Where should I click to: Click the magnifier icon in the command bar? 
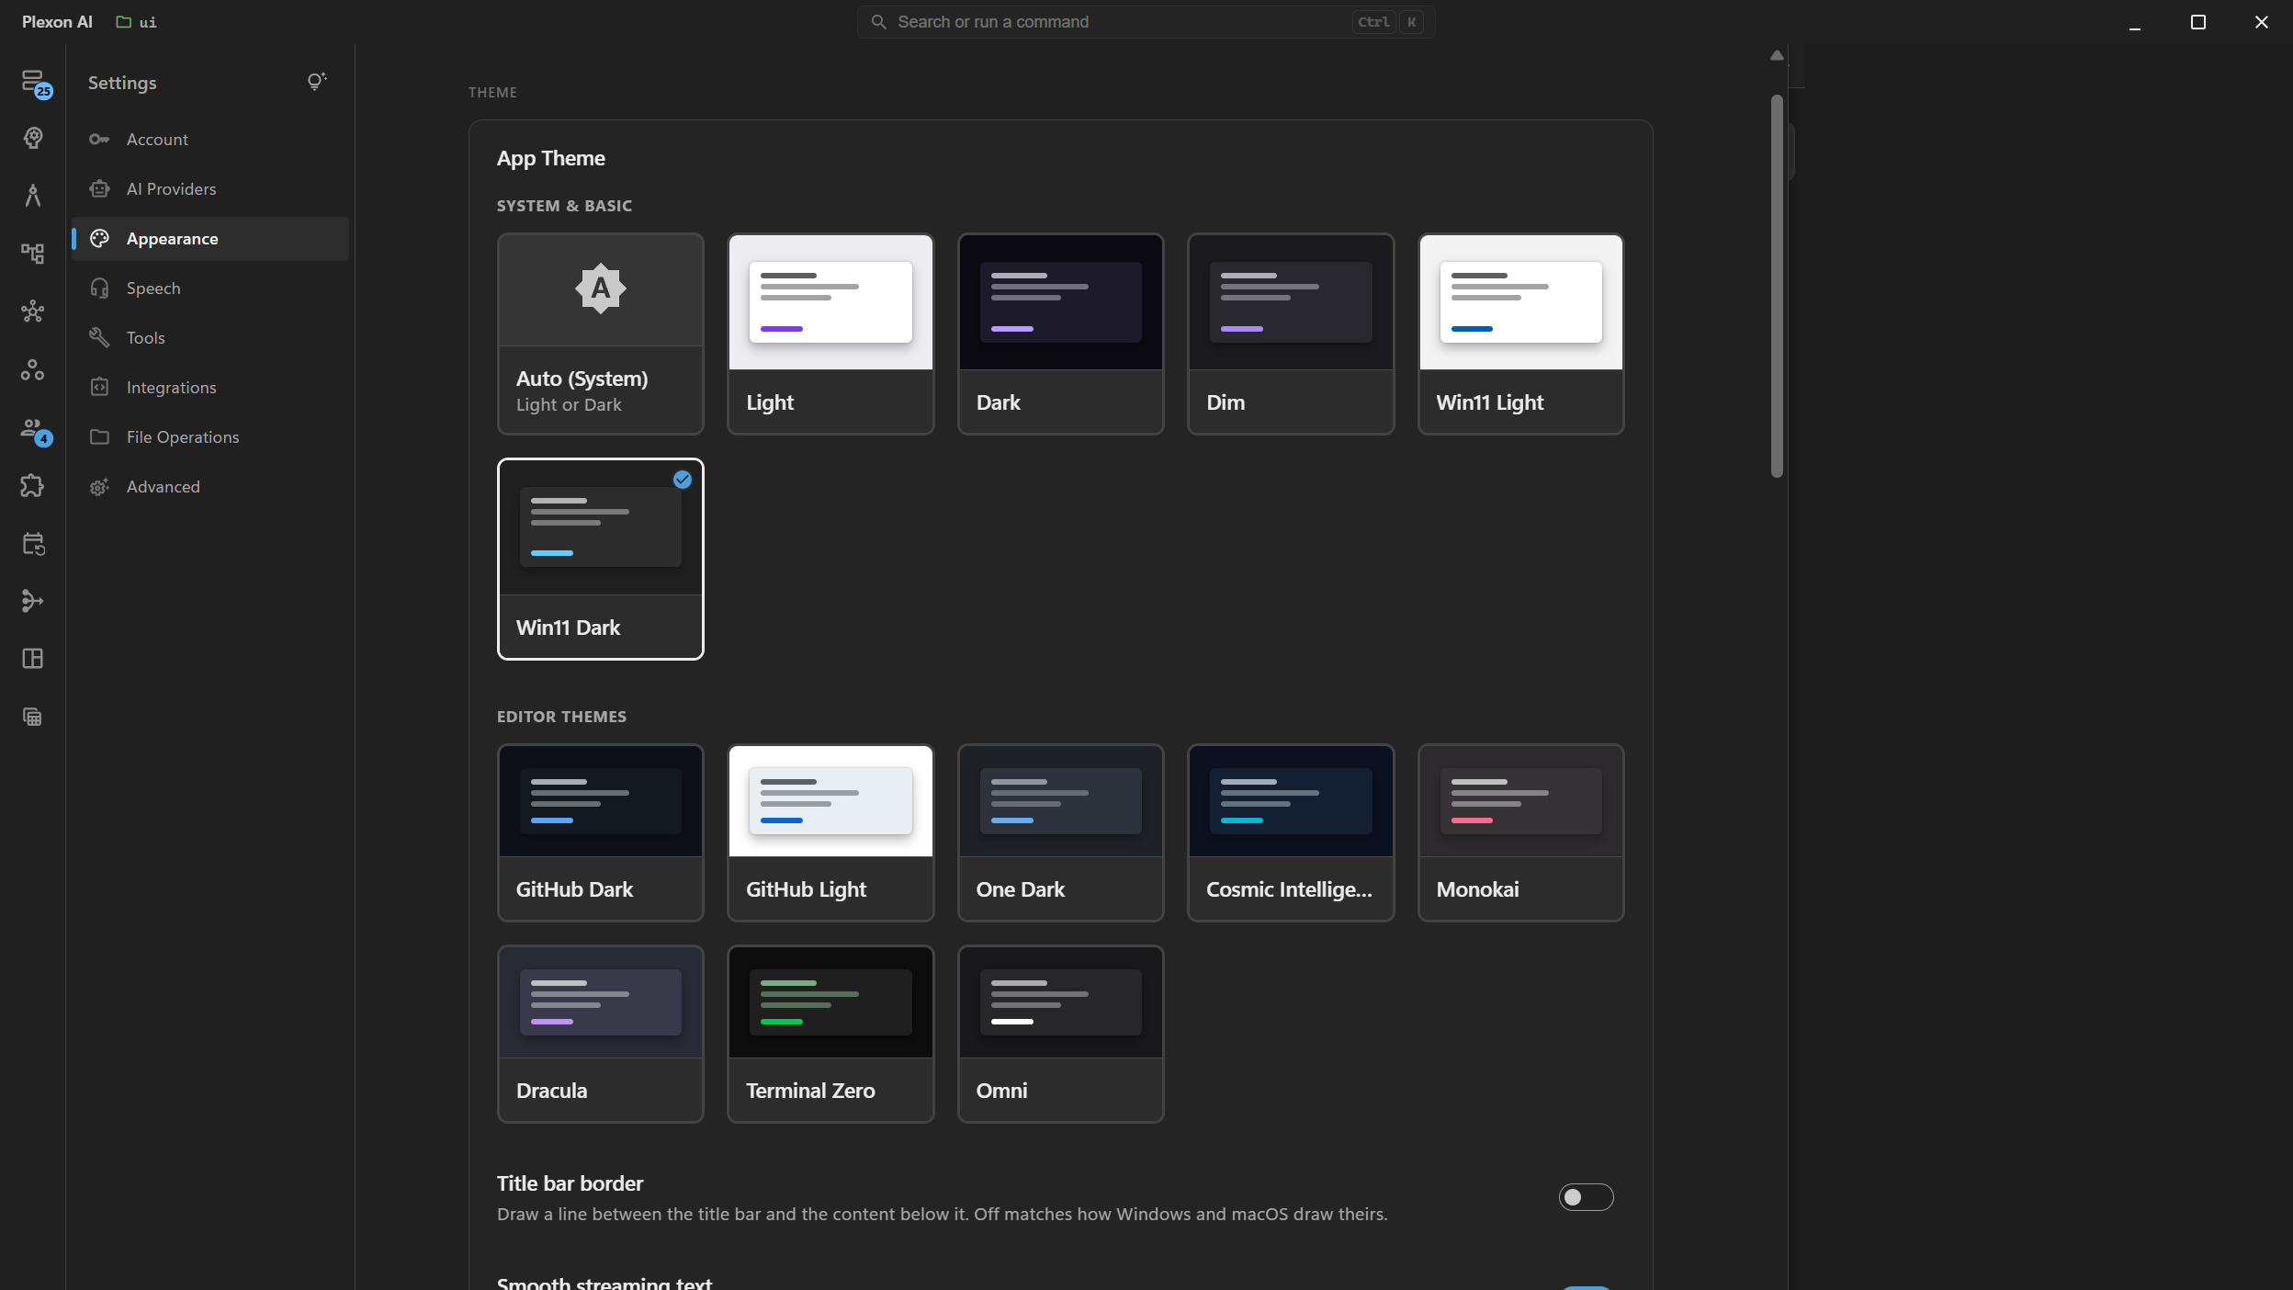tap(878, 22)
